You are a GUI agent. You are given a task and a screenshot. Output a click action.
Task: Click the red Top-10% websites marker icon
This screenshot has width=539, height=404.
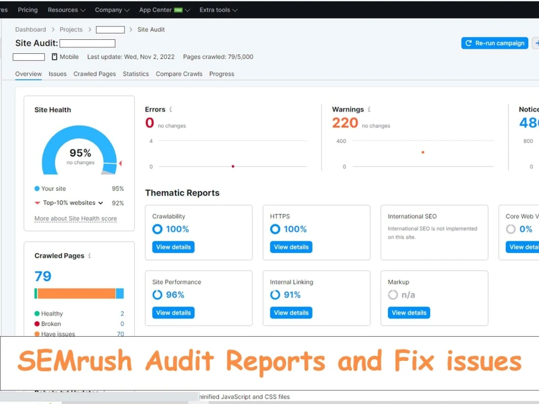coord(37,203)
